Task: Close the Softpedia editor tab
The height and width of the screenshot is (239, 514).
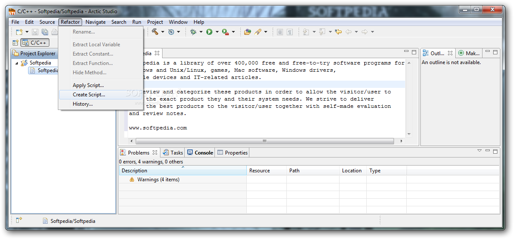Action: [x=157, y=53]
